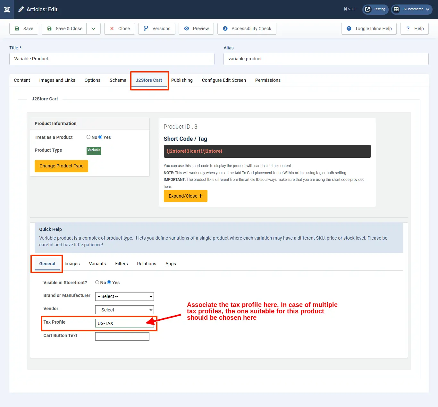The height and width of the screenshot is (407, 438).
Task: Click the Expand/Close button
Action: [186, 196]
